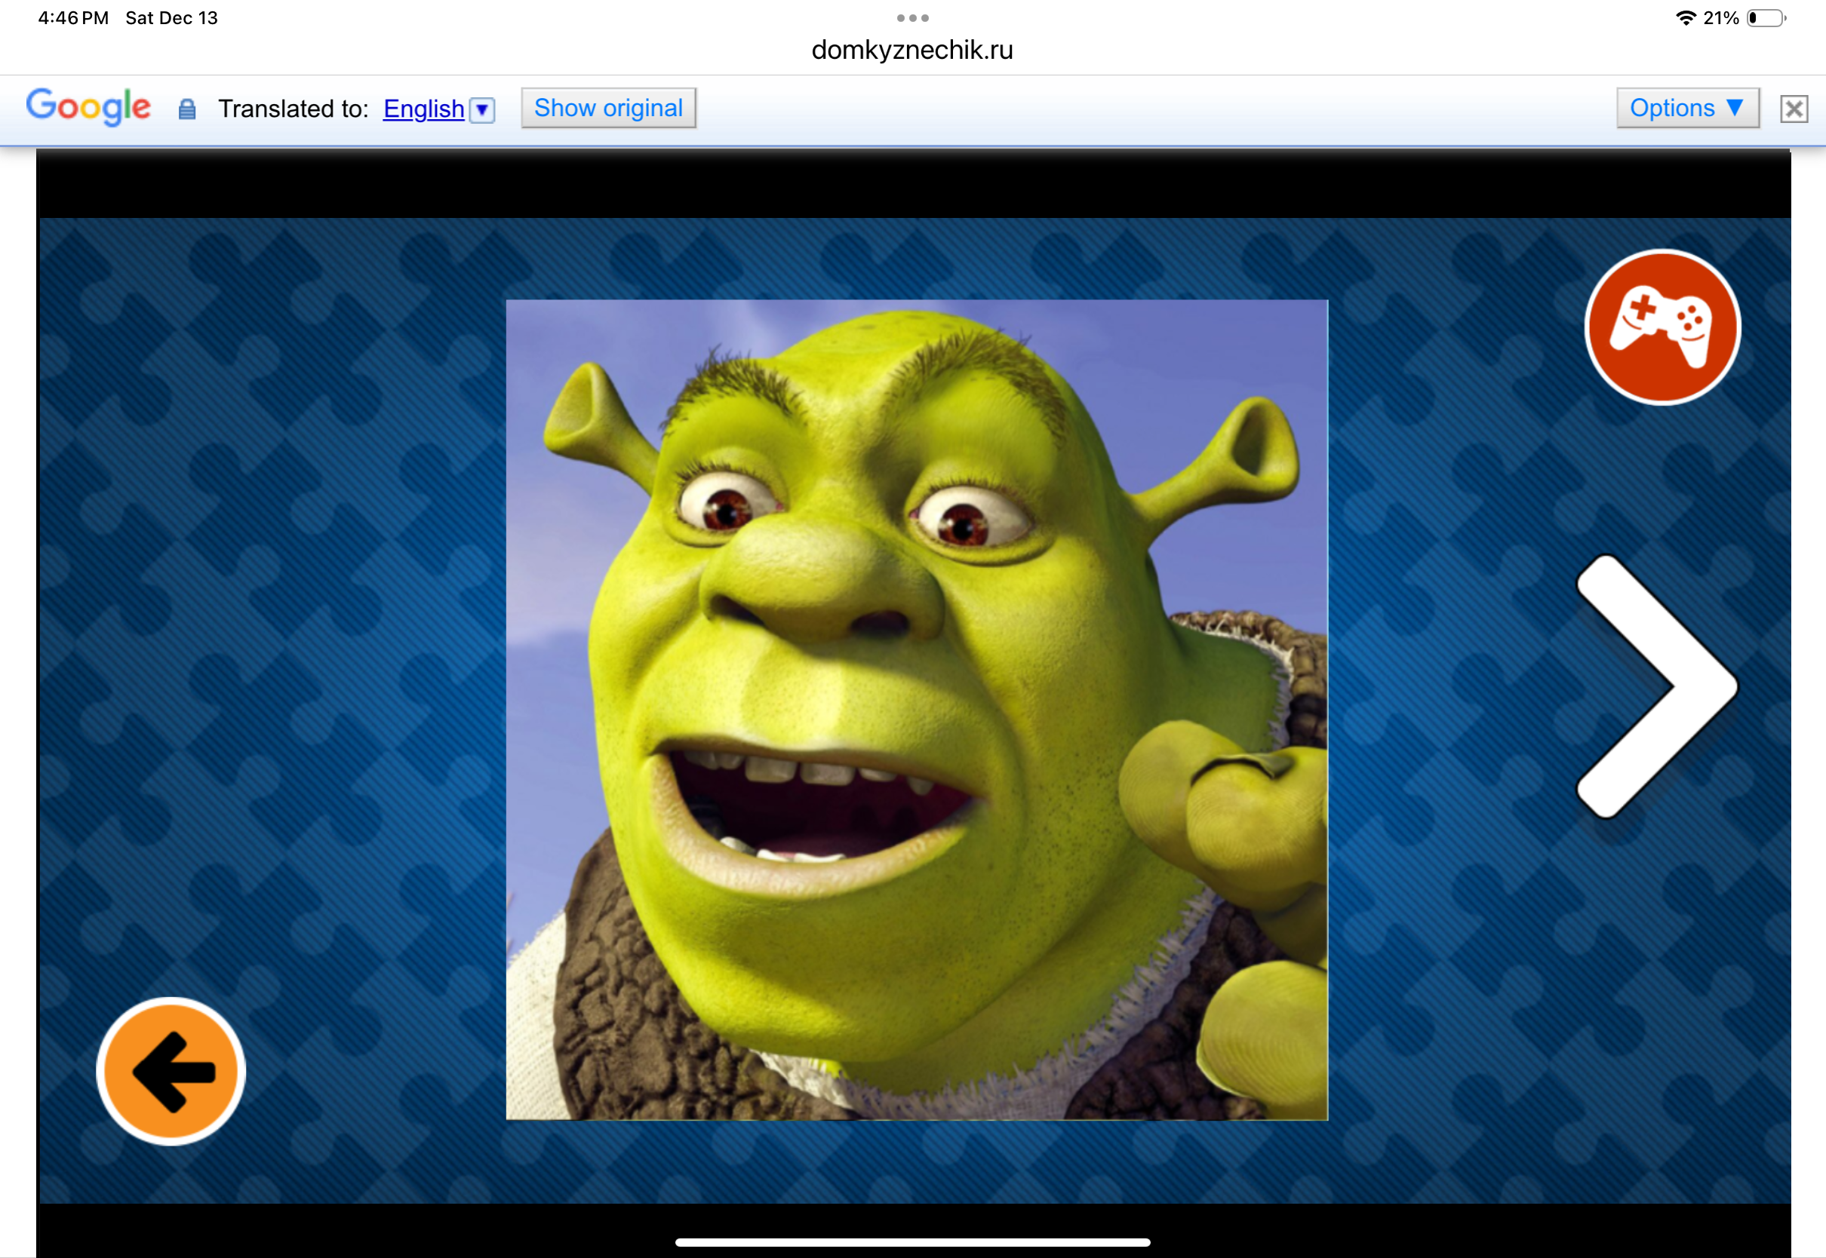Tap the domkyznechik.ru address text

pos(912,51)
